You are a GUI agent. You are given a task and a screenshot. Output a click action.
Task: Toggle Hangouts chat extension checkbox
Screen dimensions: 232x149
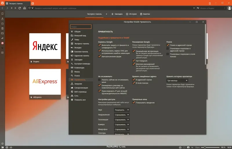[134, 61]
